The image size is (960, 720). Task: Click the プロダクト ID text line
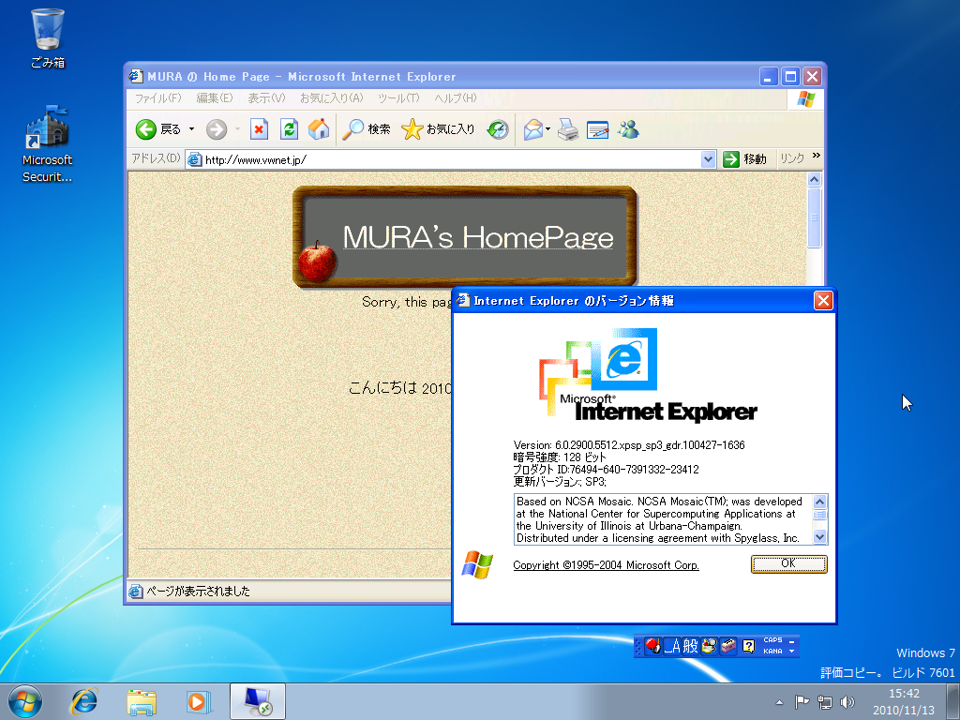tap(606, 470)
